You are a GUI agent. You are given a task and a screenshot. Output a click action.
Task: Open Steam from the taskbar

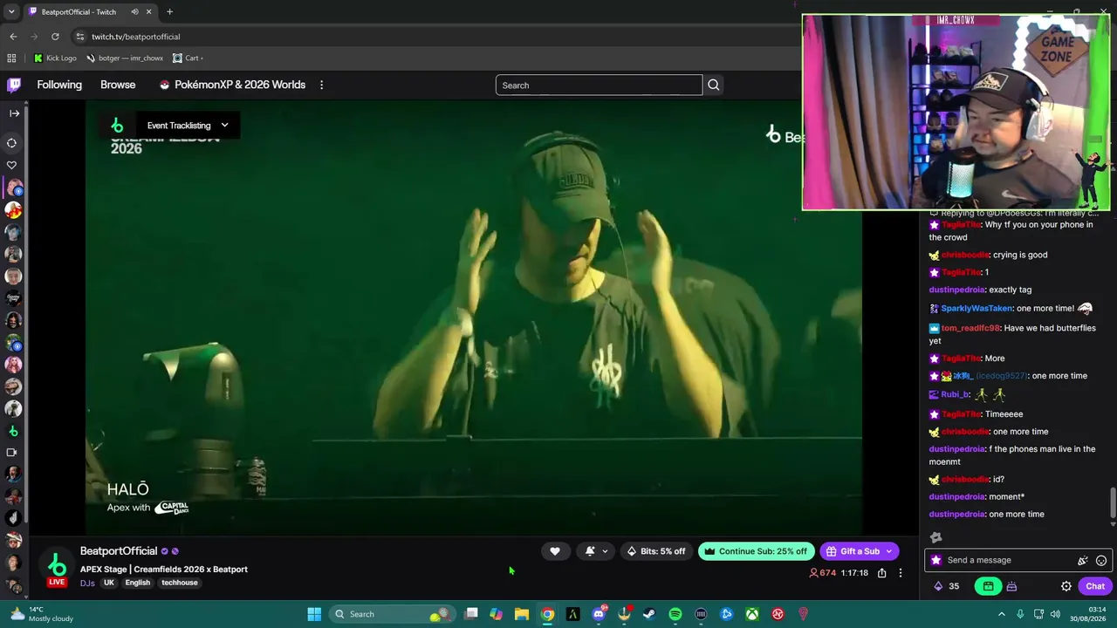pyautogui.click(x=649, y=614)
